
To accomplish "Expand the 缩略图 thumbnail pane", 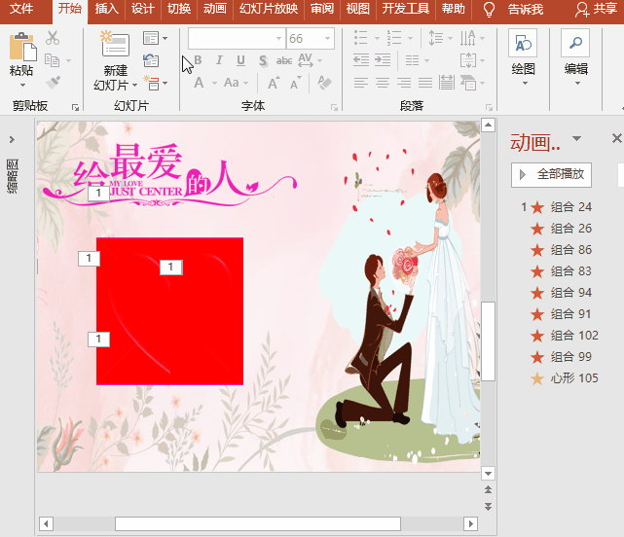I will coord(13,140).
